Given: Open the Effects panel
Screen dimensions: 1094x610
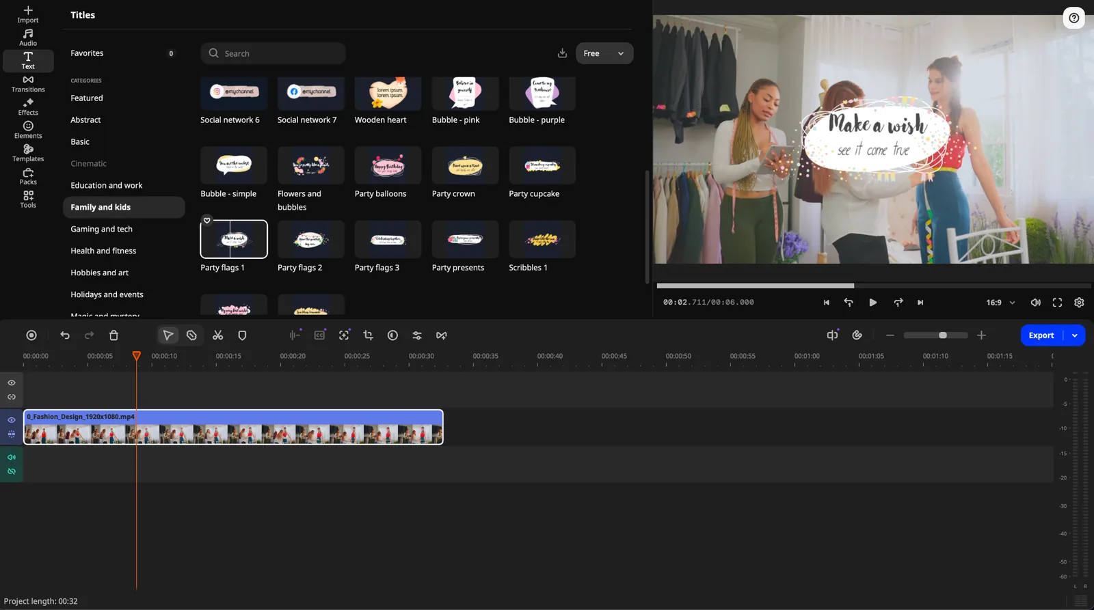Looking at the screenshot, I should [28, 107].
